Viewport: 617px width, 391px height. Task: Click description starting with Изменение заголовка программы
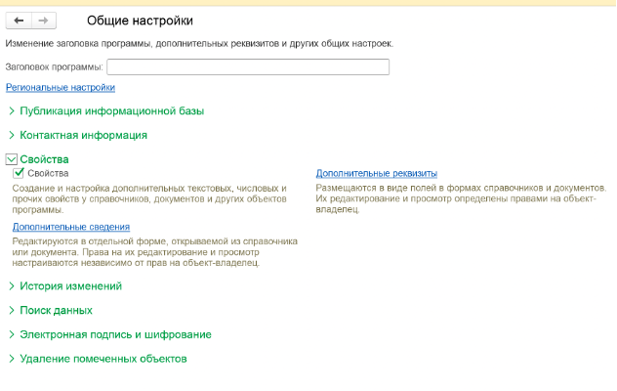[x=199, y=43]
